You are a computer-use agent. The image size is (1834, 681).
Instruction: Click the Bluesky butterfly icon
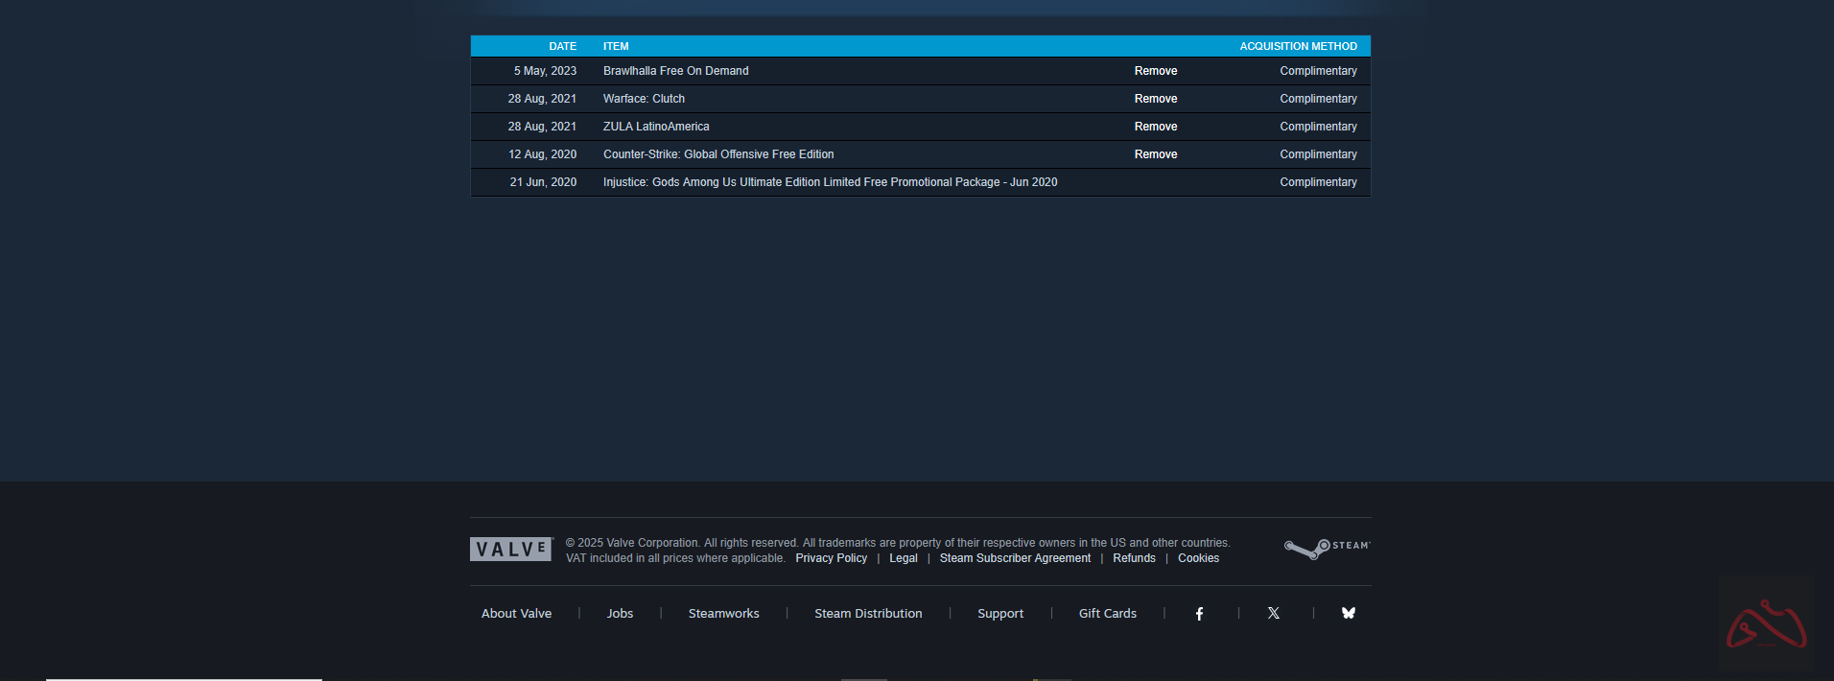(x=1349, y=614)
